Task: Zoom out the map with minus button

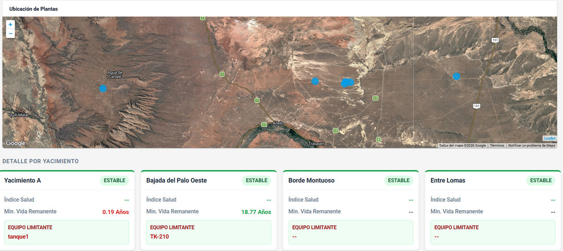Action: tap(10, 34)
